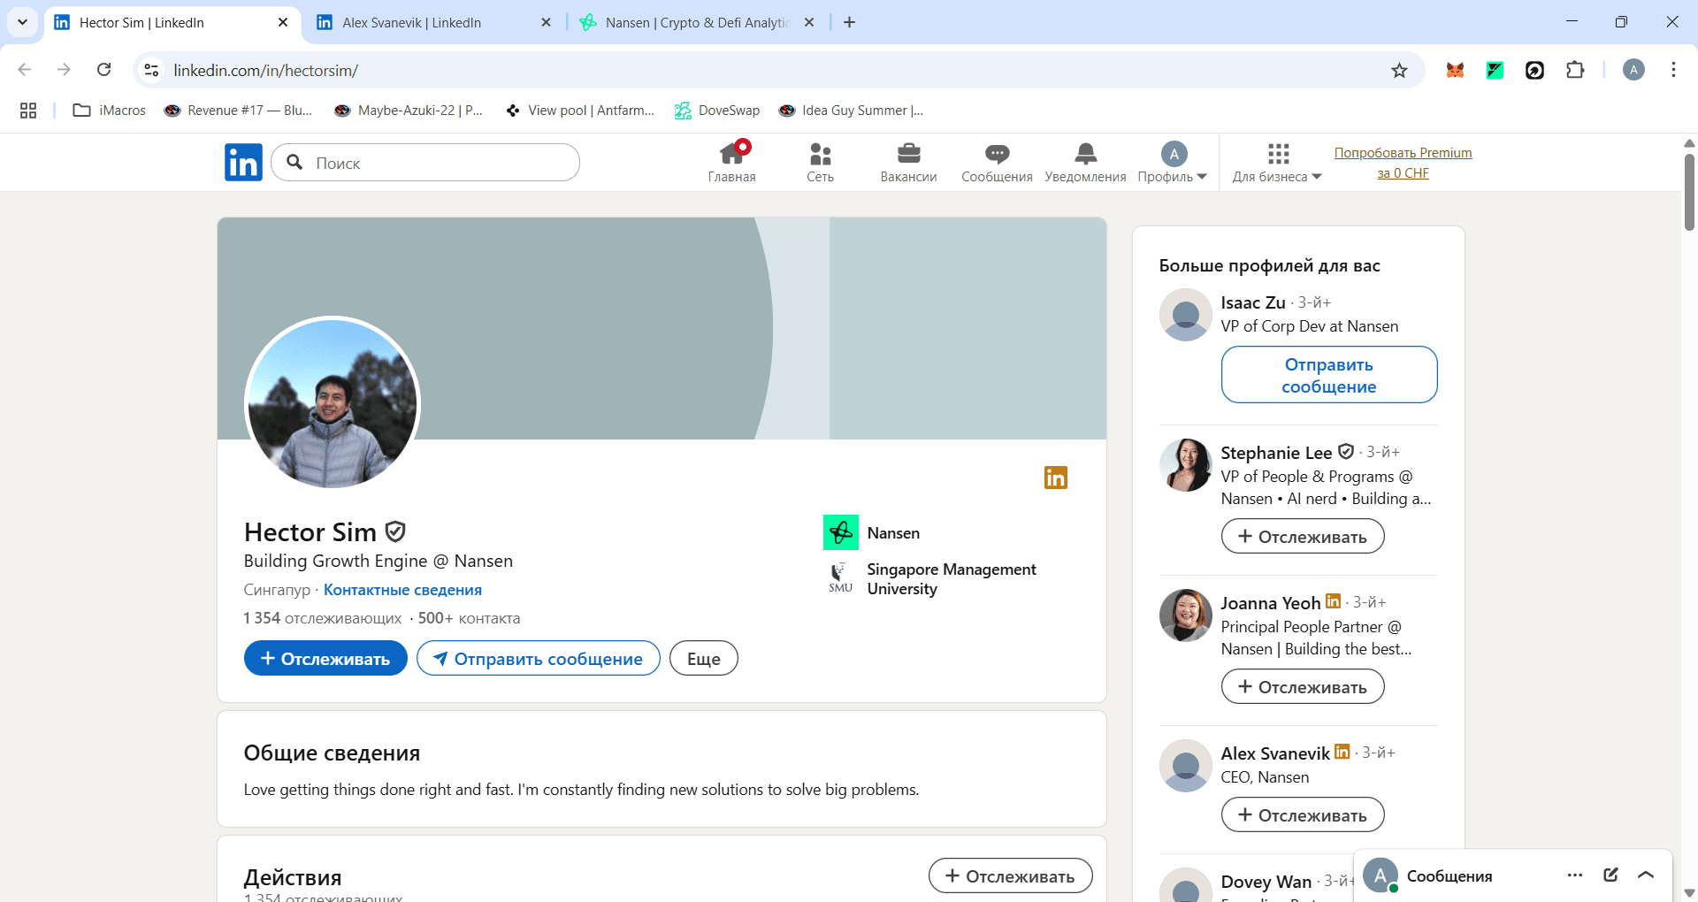Follow Stephanie Lee
Viewport: 1698px width, 902px height.
click(1303, 536)
